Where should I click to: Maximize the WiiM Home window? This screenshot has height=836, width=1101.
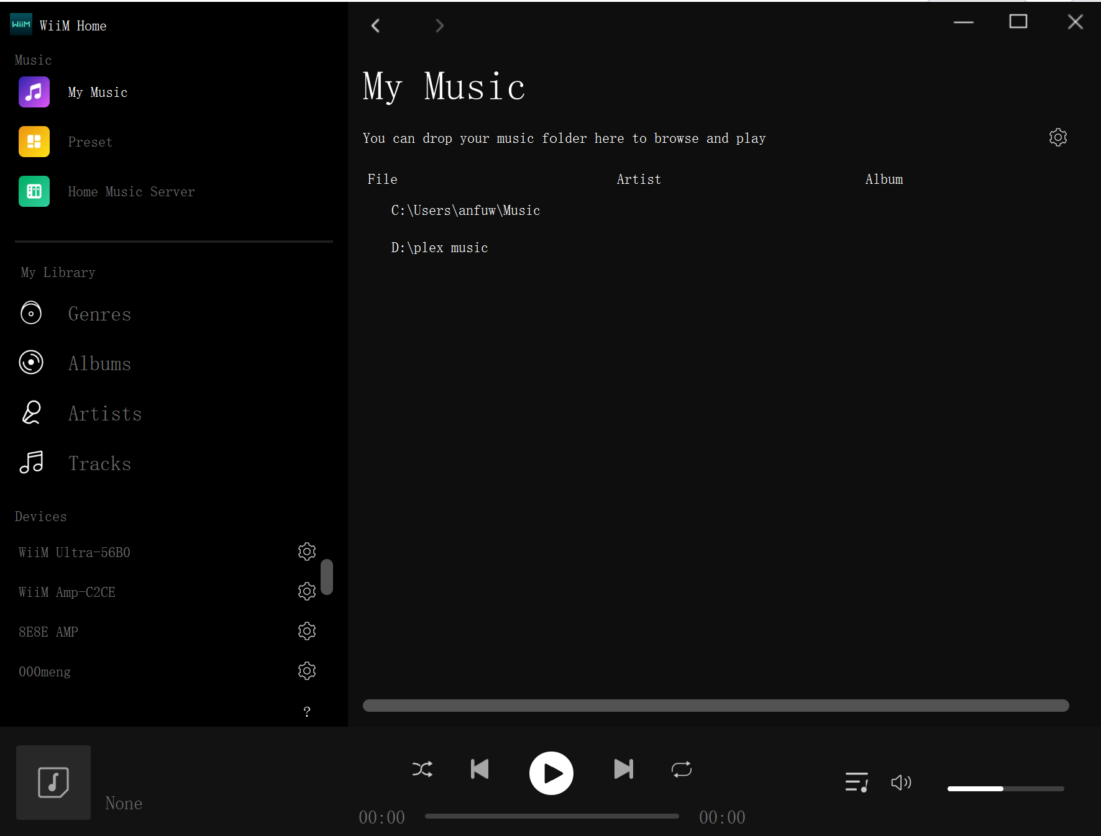1018,22
